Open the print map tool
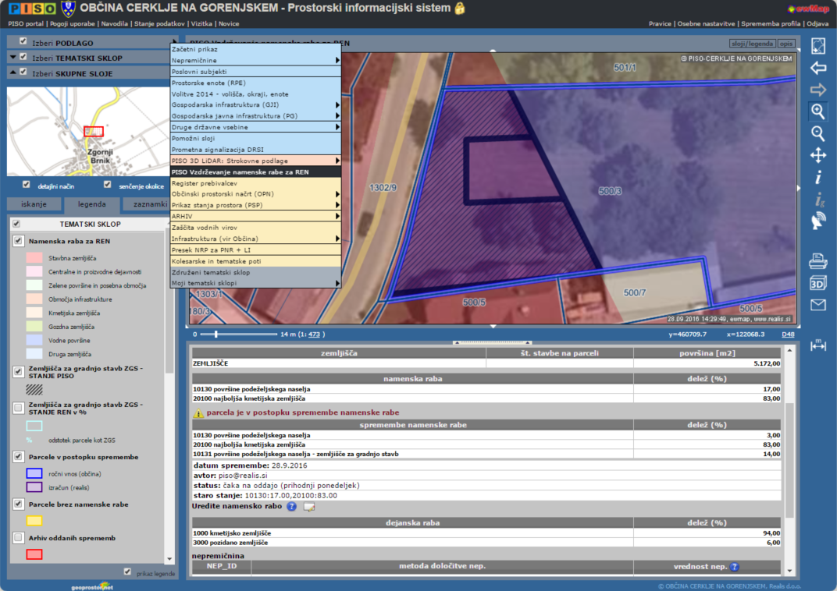This screenshot has width=837, height=591. tap(817, 261)
